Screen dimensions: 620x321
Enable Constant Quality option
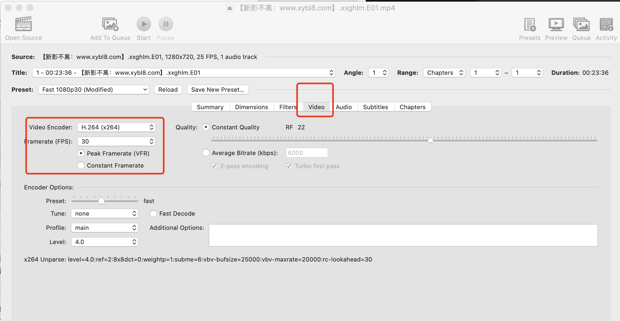coord(205,127)
